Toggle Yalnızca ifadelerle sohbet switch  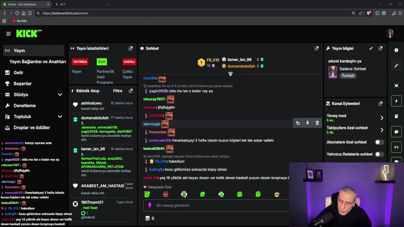tap(379, 154)
